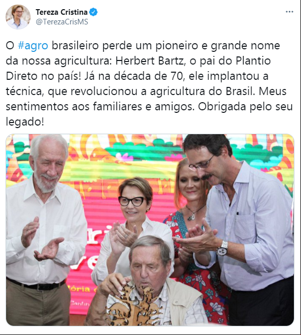Open the @TerezaCrisMS handle link

click(x=62, y=22)
